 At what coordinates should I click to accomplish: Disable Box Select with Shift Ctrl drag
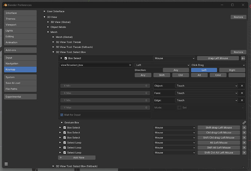coord(64,138)
